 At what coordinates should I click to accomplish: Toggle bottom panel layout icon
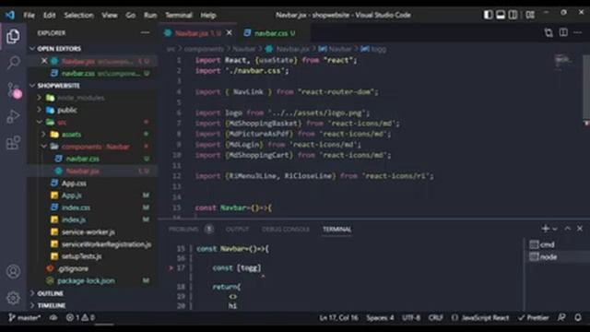click(x=501, y=15)
